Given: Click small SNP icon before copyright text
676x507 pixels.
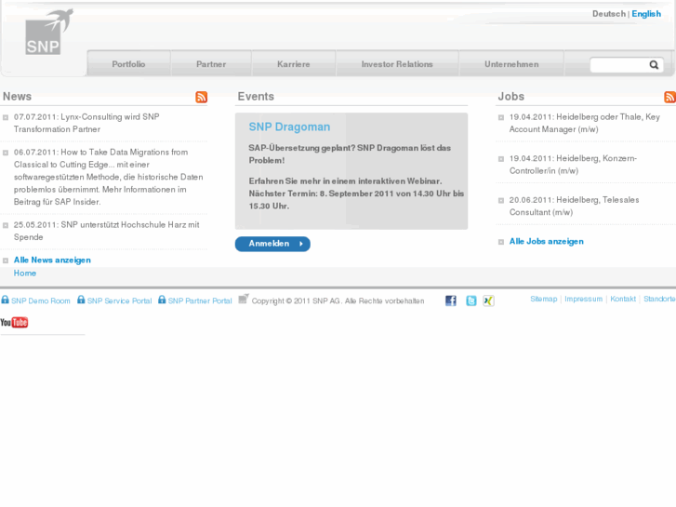Looking at the screenshot, I should pyautogui.click(x=244, y=299).
